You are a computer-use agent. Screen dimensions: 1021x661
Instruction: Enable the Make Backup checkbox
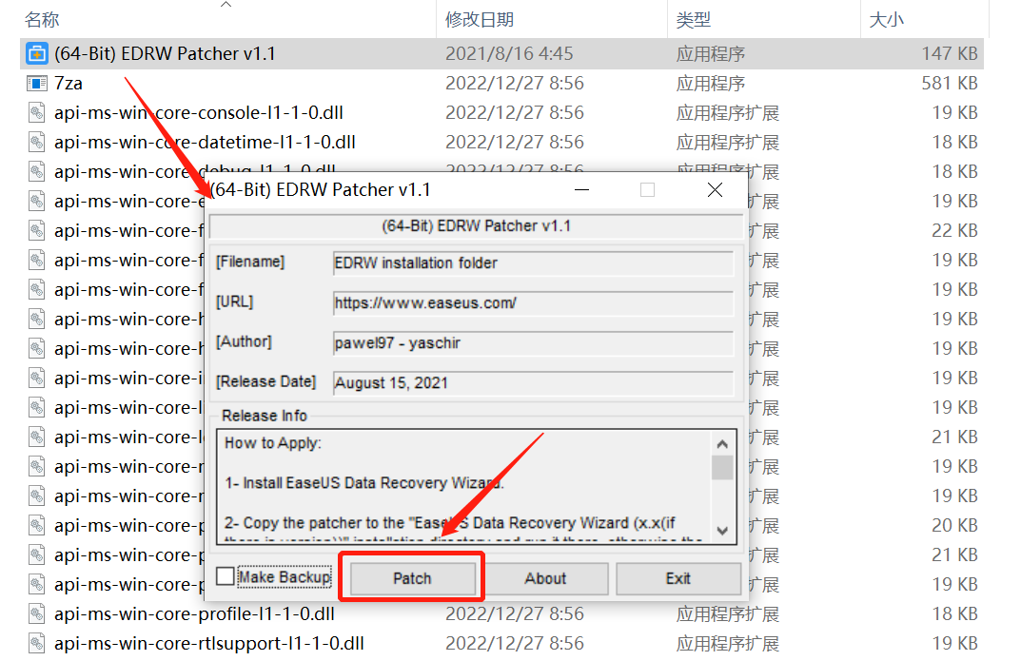pos(226,576)
